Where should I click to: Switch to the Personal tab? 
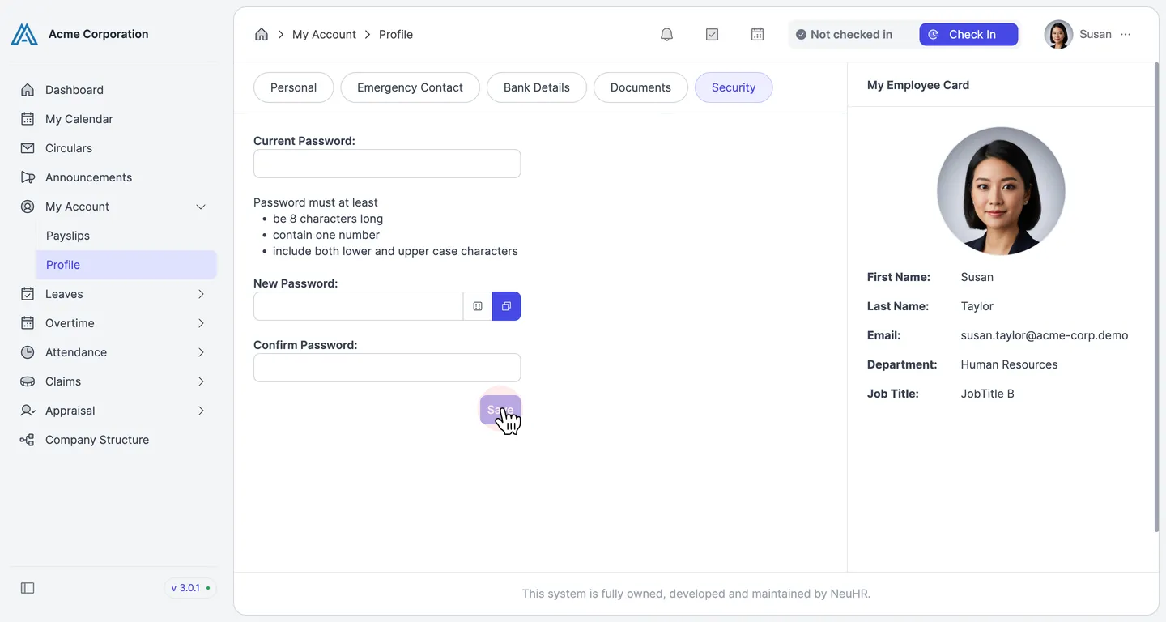[293, 87]
